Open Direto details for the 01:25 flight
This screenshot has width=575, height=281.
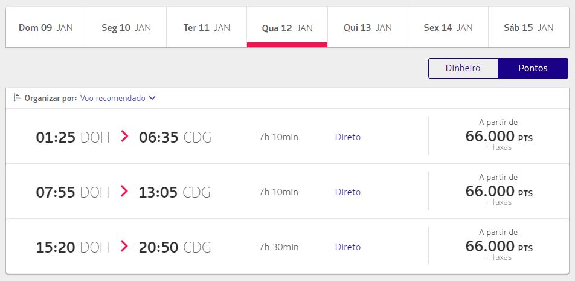tap(348, 137)
